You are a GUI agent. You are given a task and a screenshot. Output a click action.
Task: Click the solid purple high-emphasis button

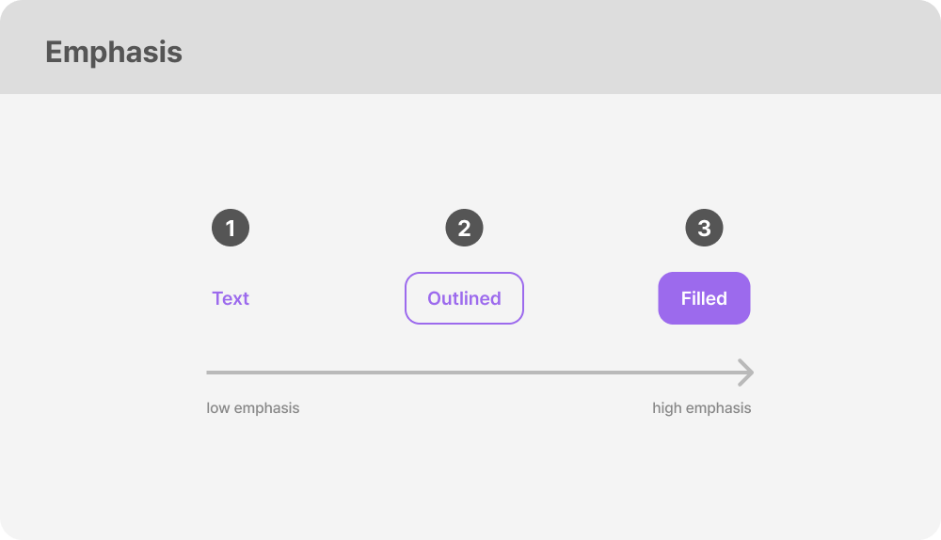coord(704,298)
